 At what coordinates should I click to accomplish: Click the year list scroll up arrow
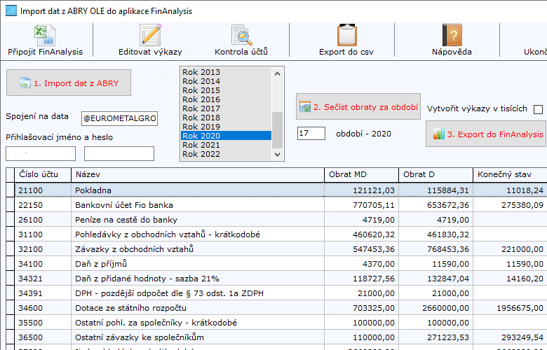point(277,73)
